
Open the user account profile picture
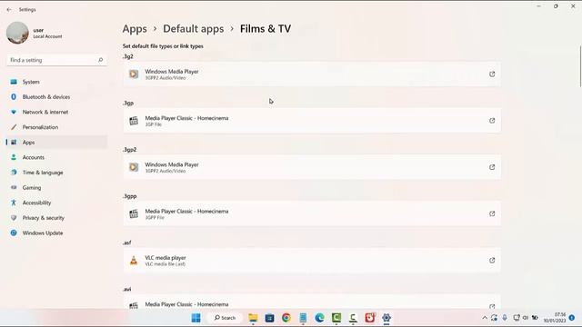17,33
